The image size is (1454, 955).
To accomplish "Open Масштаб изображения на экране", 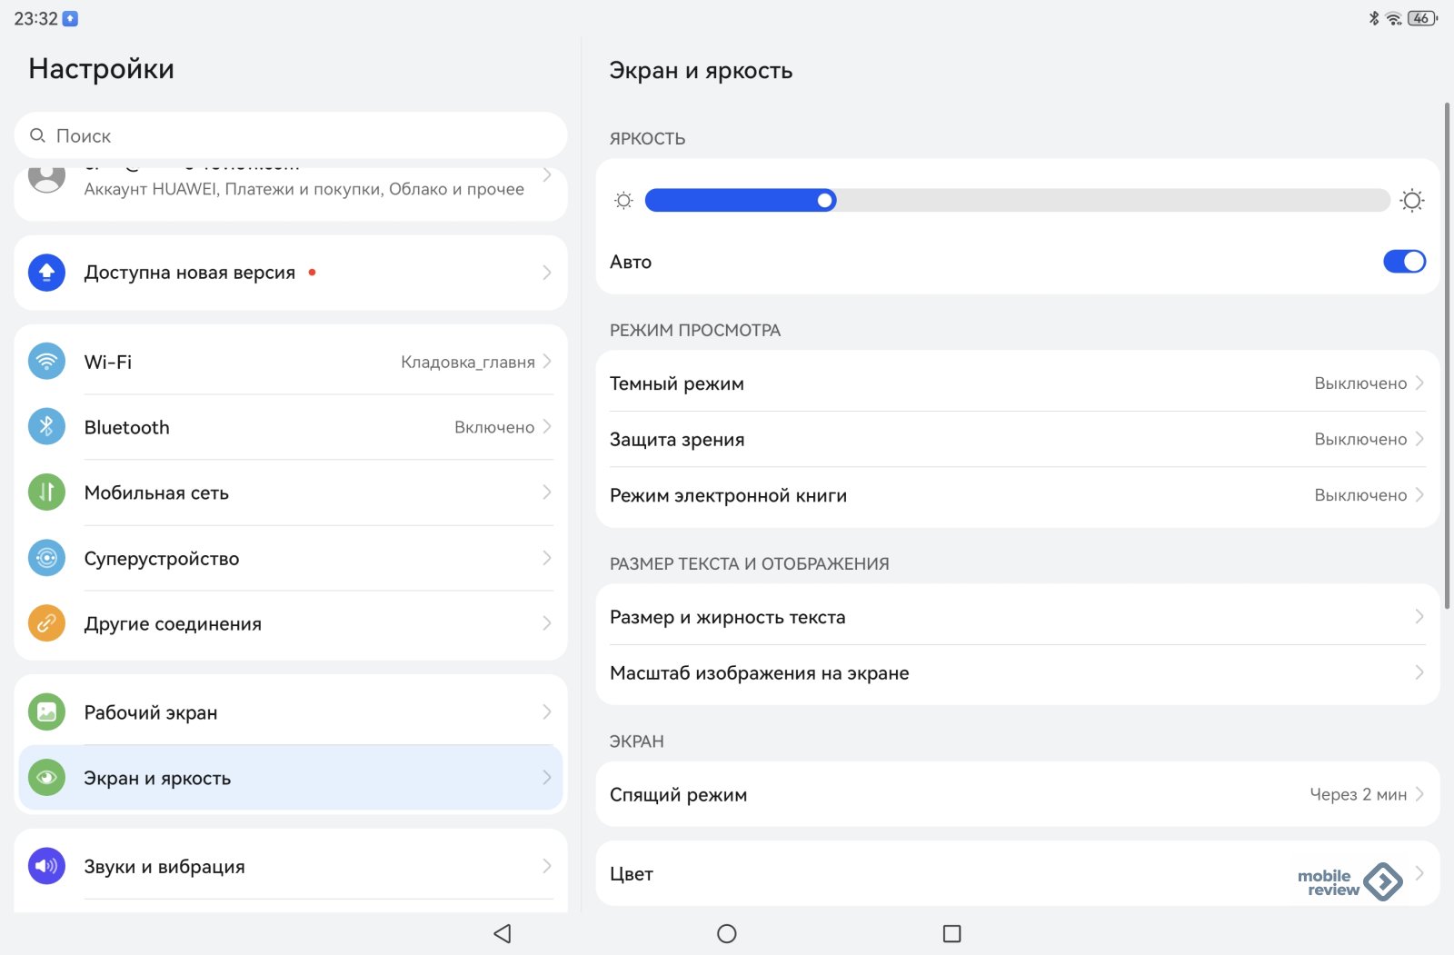I will click(1016, 673).
